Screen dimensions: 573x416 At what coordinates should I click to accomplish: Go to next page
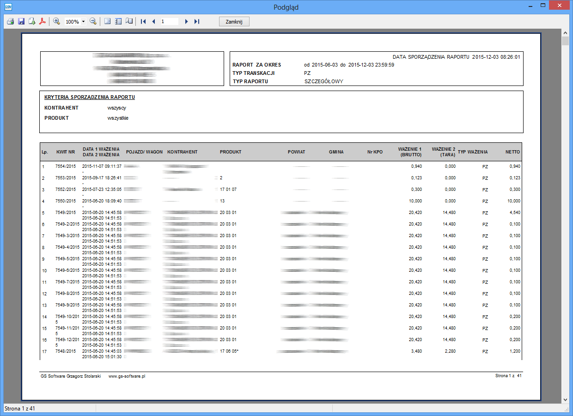[x=186, y=22]
